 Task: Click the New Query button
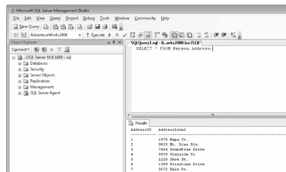(26, 27)
